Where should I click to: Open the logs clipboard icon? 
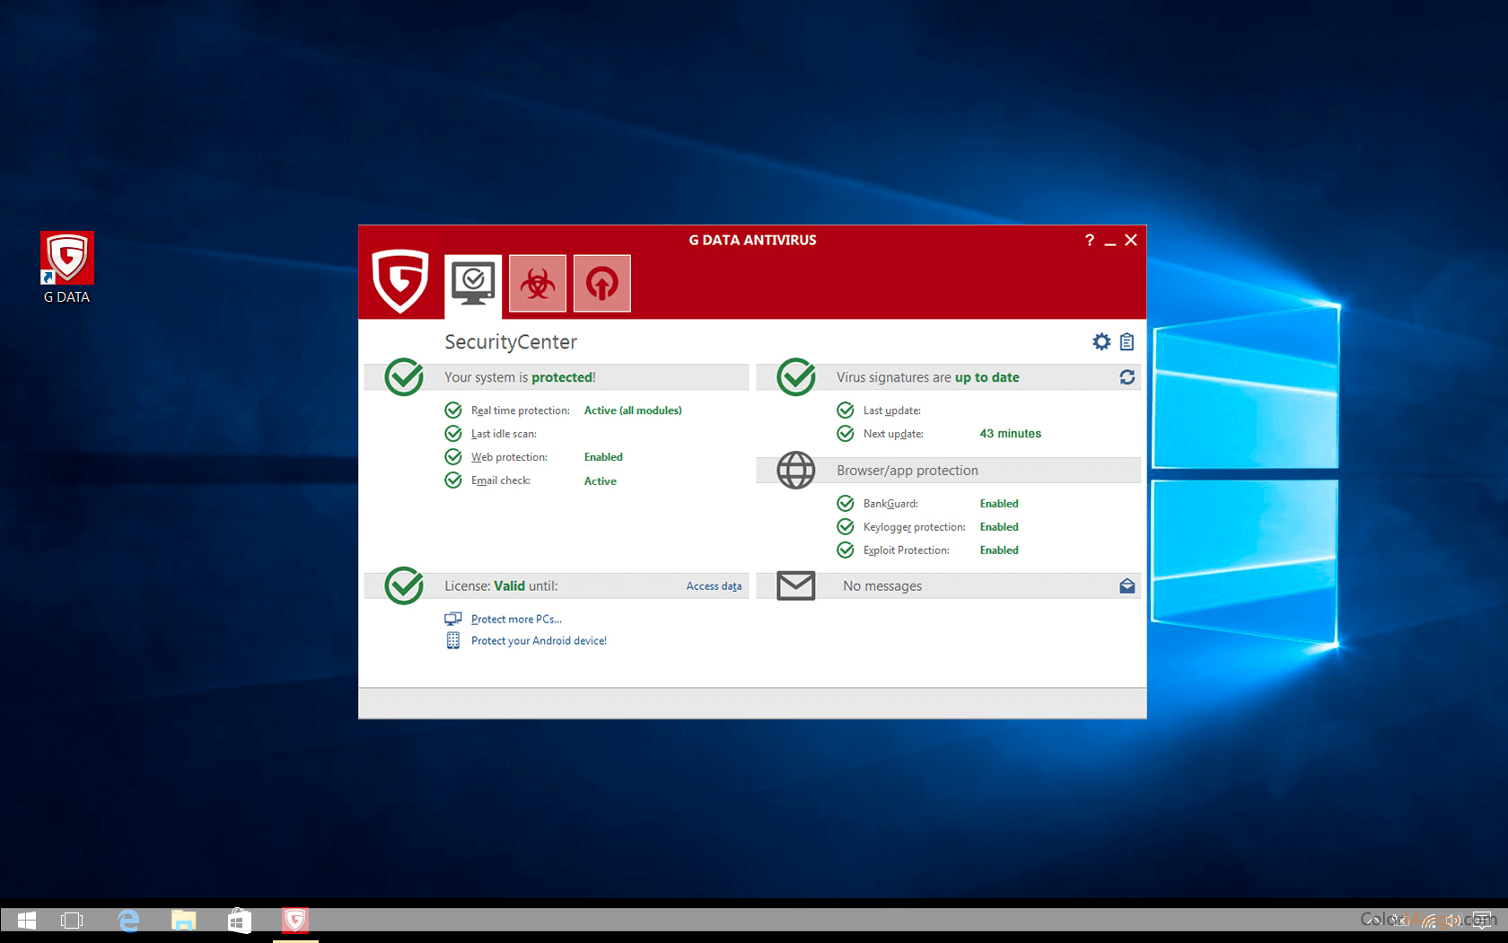point(1127,342)
